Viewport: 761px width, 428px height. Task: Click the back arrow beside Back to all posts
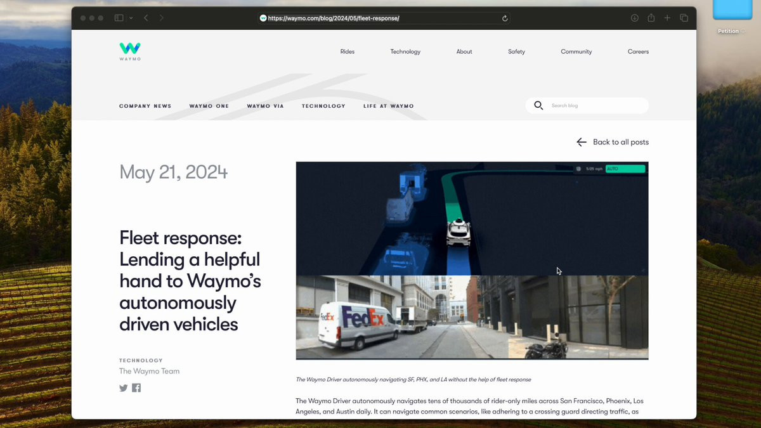[x=582, y=142]
